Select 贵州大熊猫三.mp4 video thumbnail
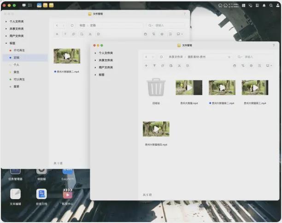282x223 pixels. (255, 87)
